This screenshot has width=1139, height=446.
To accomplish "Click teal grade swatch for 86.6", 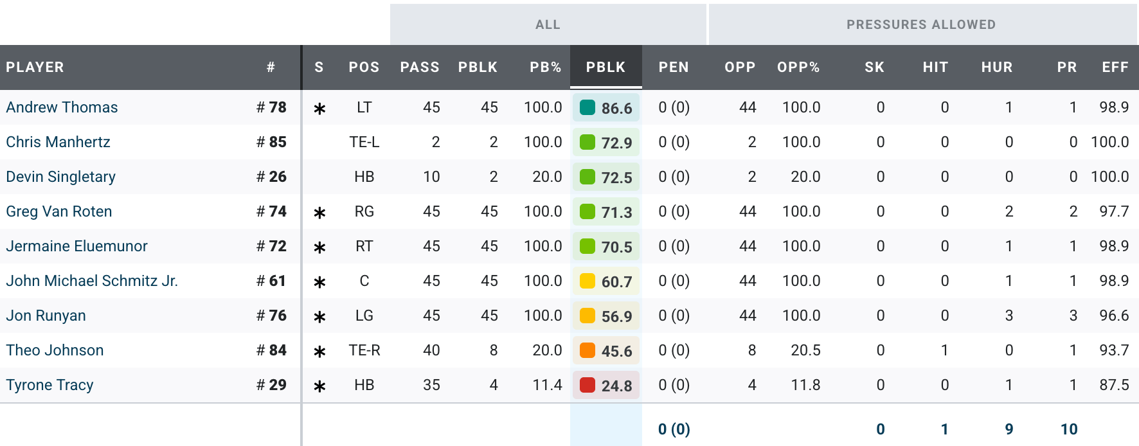I will 587,107.
